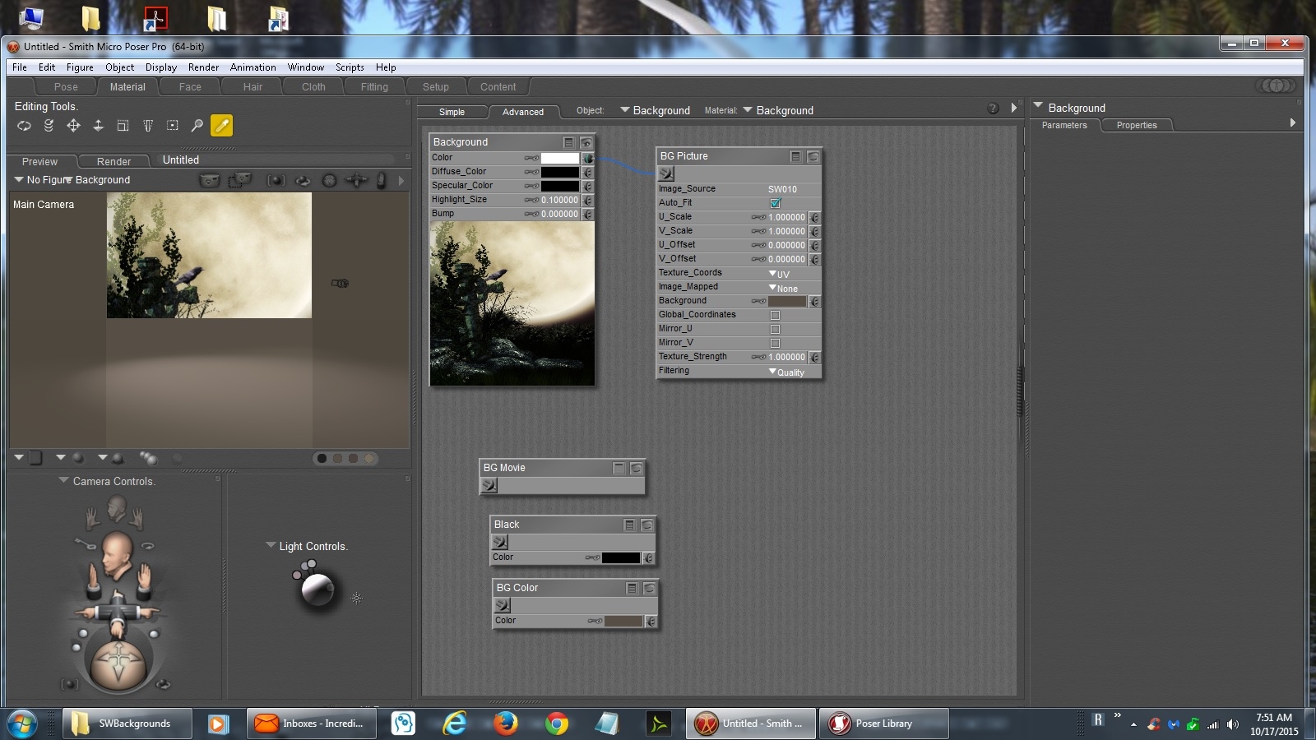
Task: Pick the Translate/Pull editing tool
Action: click(x=73, y=126)
